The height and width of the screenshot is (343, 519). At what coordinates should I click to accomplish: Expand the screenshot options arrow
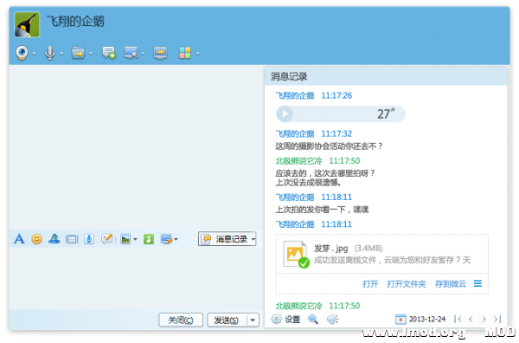click(176, 239)
